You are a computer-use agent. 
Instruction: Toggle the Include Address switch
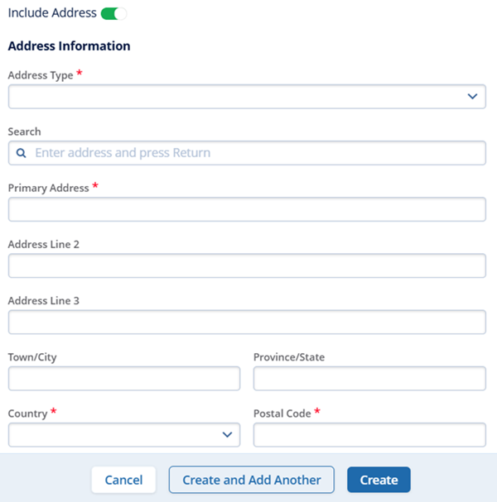coord(113,13)
